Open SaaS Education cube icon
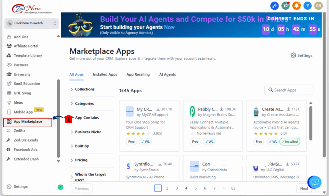The height and width of the screenshot is (196, 329). (9, 84)
